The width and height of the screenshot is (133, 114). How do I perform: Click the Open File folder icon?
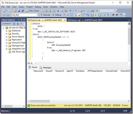point(15,11)
